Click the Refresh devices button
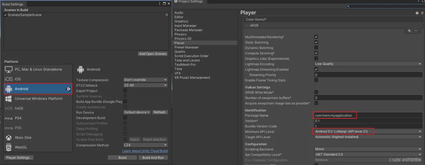The height and width of the screenshot is (165, 425). click(160, 112)
